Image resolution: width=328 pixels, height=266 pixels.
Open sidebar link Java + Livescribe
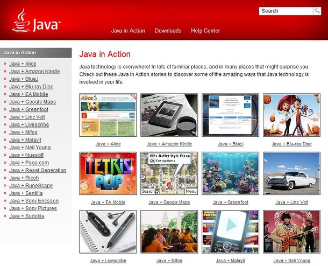pos(29,124)
